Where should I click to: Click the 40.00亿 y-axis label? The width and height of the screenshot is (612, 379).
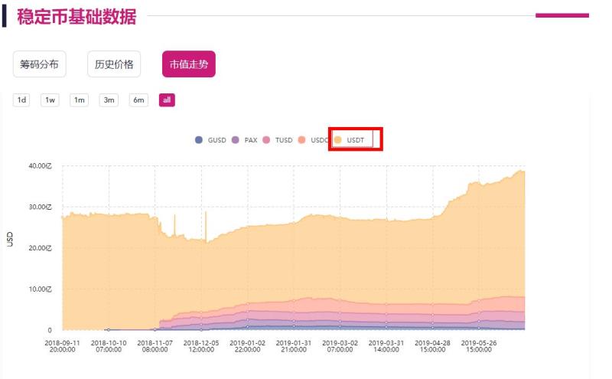tap(40, 165)
